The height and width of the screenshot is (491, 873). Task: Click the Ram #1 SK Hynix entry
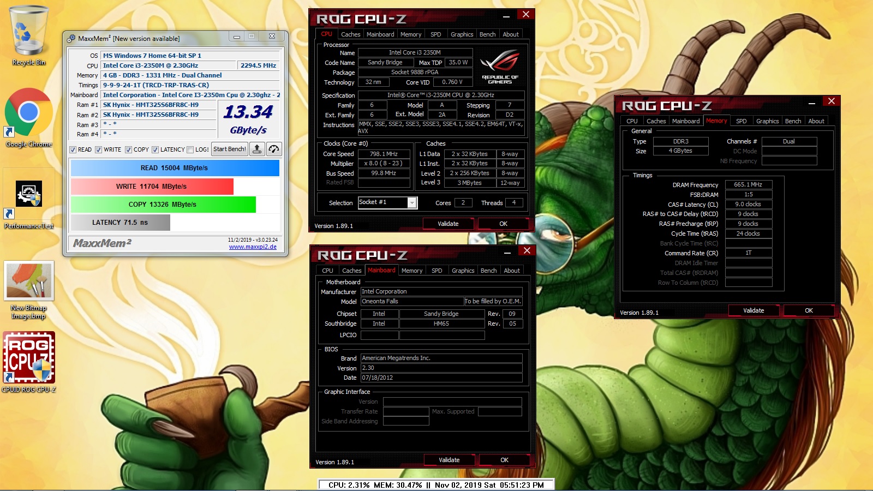point(159,105)
